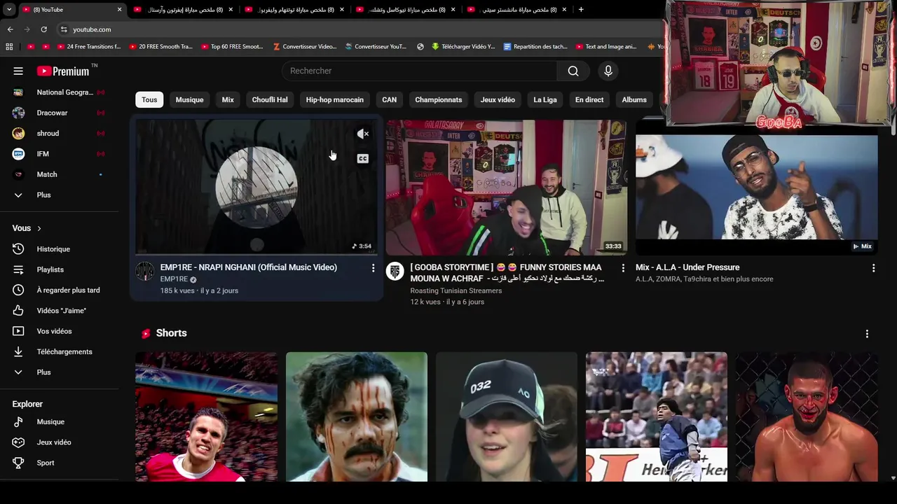Screen dimensions: 897x504
Task: Open shroud subscription channel
Action: 59,133
